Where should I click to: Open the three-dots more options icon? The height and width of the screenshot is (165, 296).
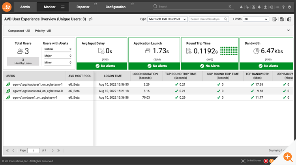pyautogui.click(x=277, y=7)
